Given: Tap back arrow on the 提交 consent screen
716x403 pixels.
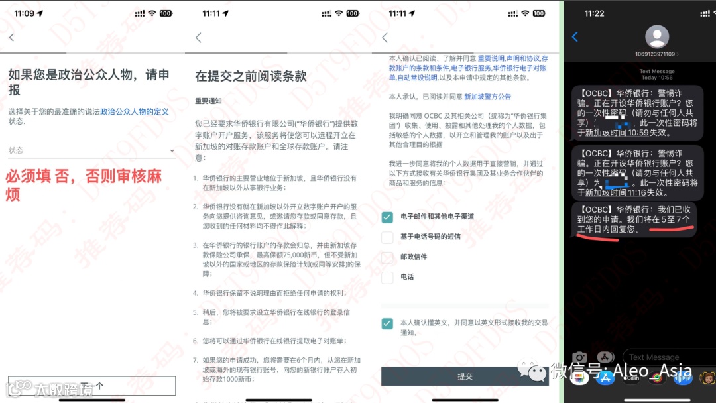Looking at the screenshot, I should click(x=385, y=37).
